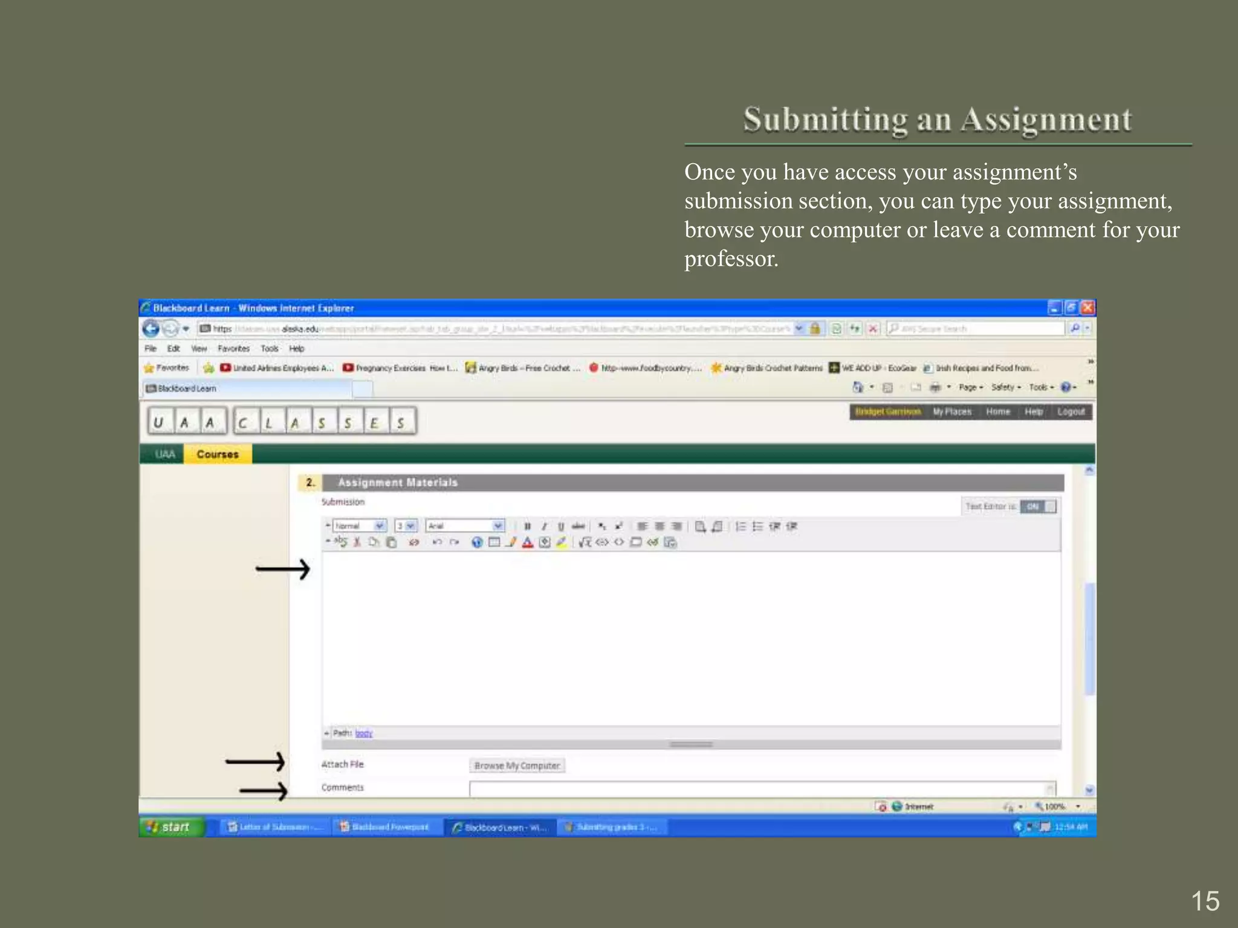Change text color with red A icon

(528, 542)
